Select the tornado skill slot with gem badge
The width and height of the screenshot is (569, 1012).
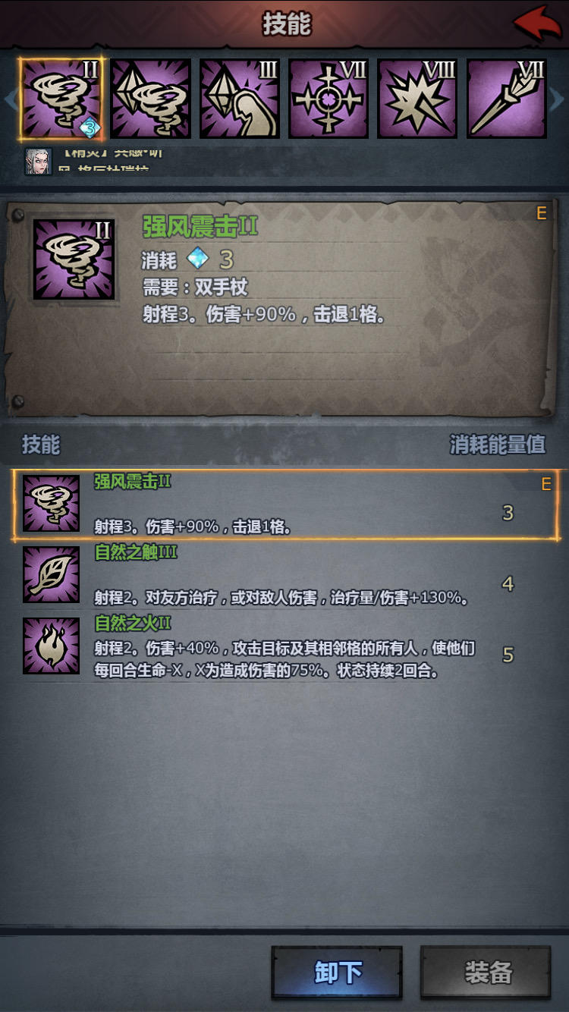[x=61, y=99]
